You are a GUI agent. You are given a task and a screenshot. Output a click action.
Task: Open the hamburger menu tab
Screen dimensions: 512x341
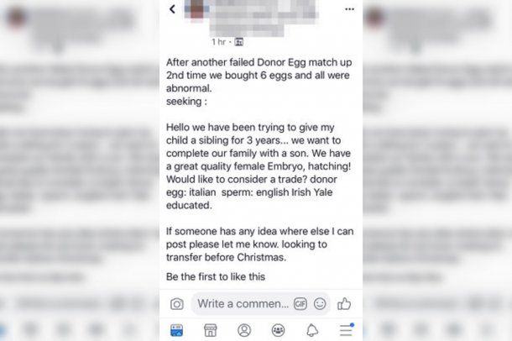(346, 330)
